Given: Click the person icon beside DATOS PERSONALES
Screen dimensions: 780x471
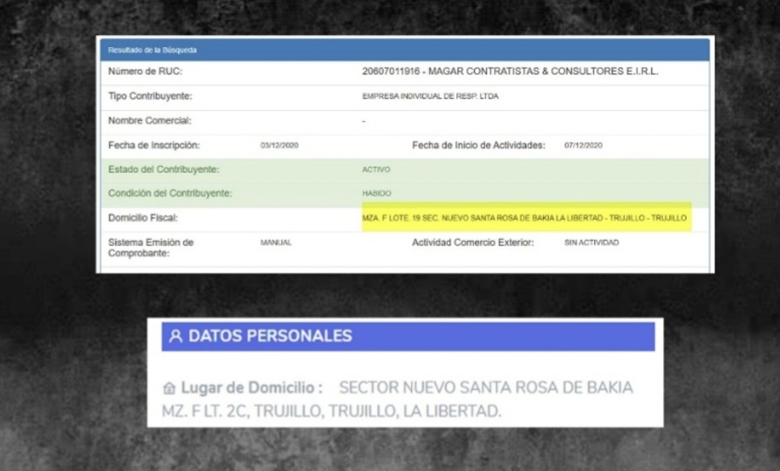Looking at the screenshot, I should tap(175, 337).
